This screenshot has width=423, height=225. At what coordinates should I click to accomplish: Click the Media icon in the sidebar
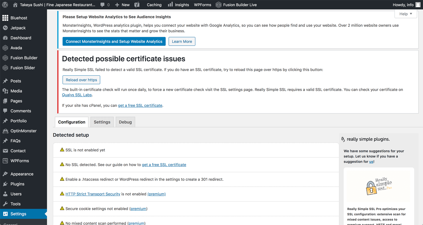coord(5,91)
